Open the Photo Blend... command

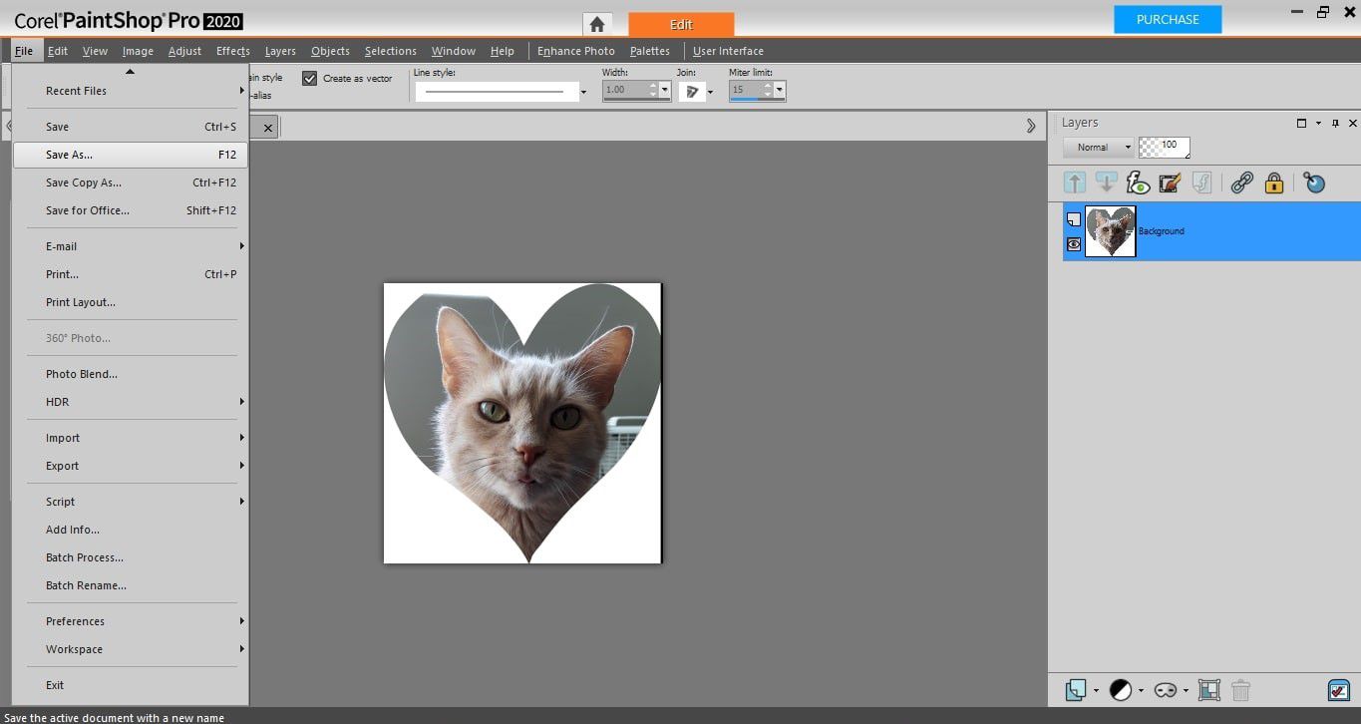pos(130,374)
